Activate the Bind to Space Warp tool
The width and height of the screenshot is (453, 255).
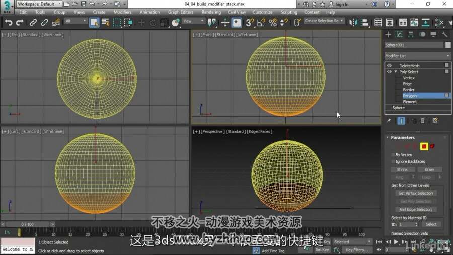pos(56,22)
